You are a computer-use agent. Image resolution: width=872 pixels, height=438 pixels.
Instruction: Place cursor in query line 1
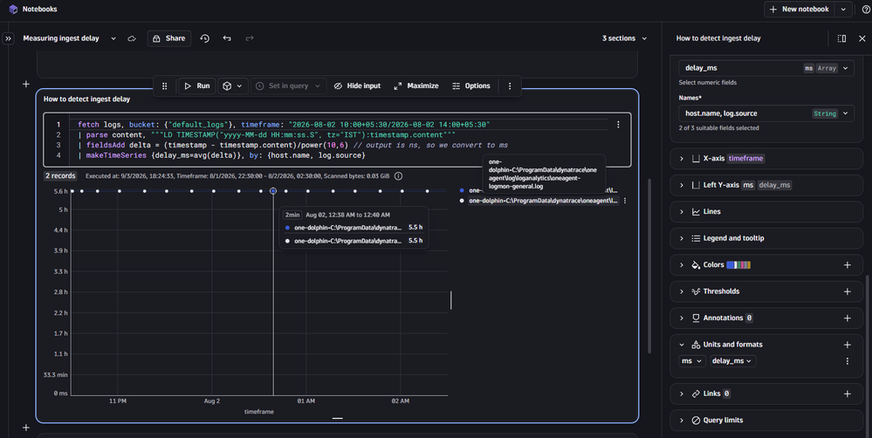coord(284,125)
